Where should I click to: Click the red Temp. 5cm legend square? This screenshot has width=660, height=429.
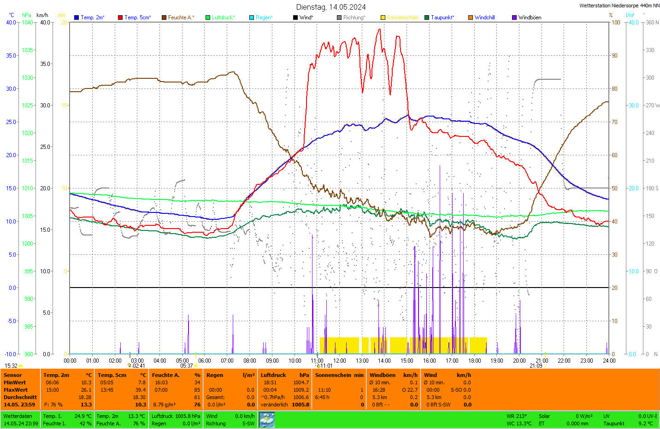point(120,18)
